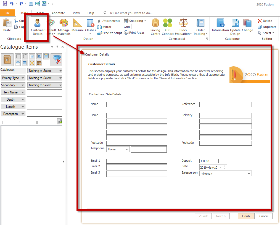The image size is (280, 225).
Task: Switch to the Insert tab
Action: [39, 13]
